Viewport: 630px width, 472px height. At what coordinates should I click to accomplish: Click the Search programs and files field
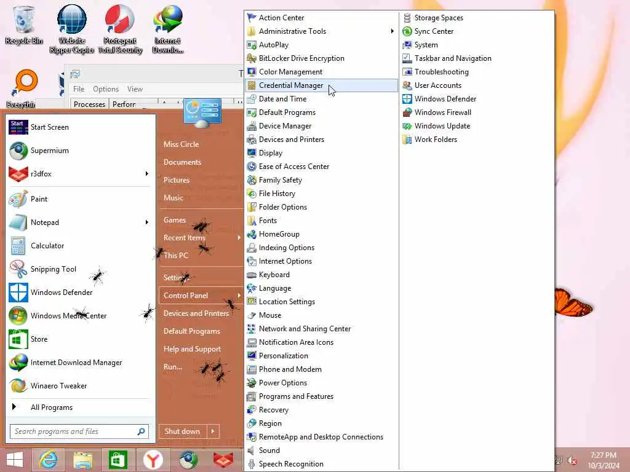79,431
